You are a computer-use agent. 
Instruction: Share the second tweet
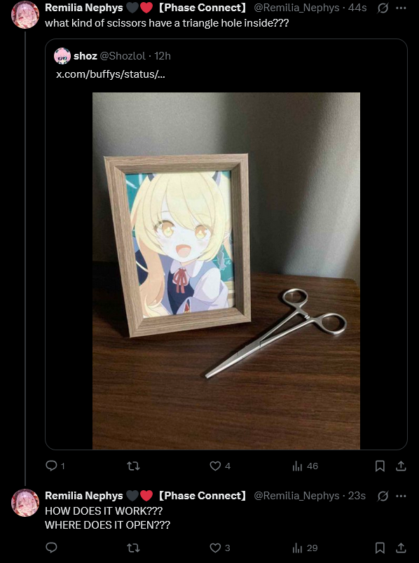(401, 548)
